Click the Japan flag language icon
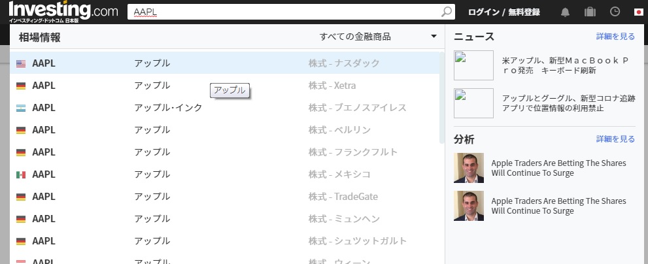Image resolution: width=648 pixels, height=264 pixels. click(638, 12)
